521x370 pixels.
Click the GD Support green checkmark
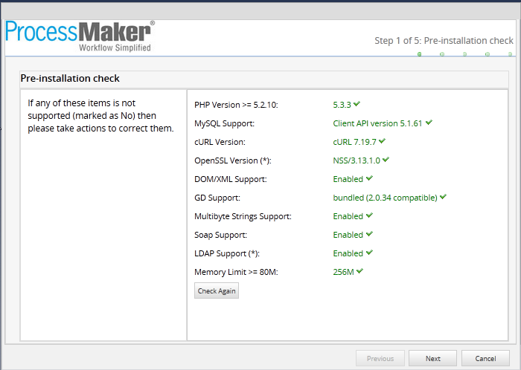(x=444, y=197)
